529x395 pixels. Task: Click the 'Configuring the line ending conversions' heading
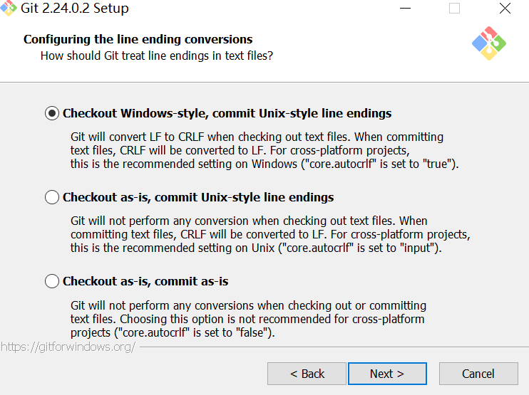click(x=138, y=39)
